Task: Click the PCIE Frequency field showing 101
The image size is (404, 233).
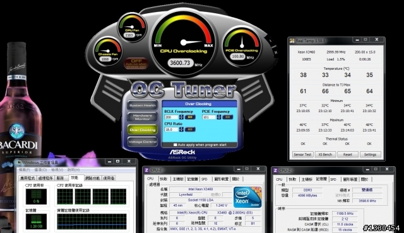Action: coord(209,117)
